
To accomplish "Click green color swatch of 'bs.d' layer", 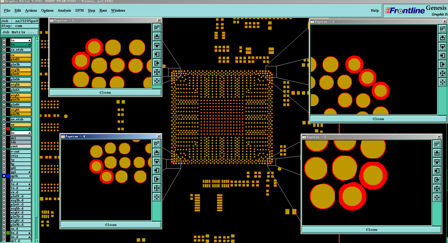I will point(8,233).
